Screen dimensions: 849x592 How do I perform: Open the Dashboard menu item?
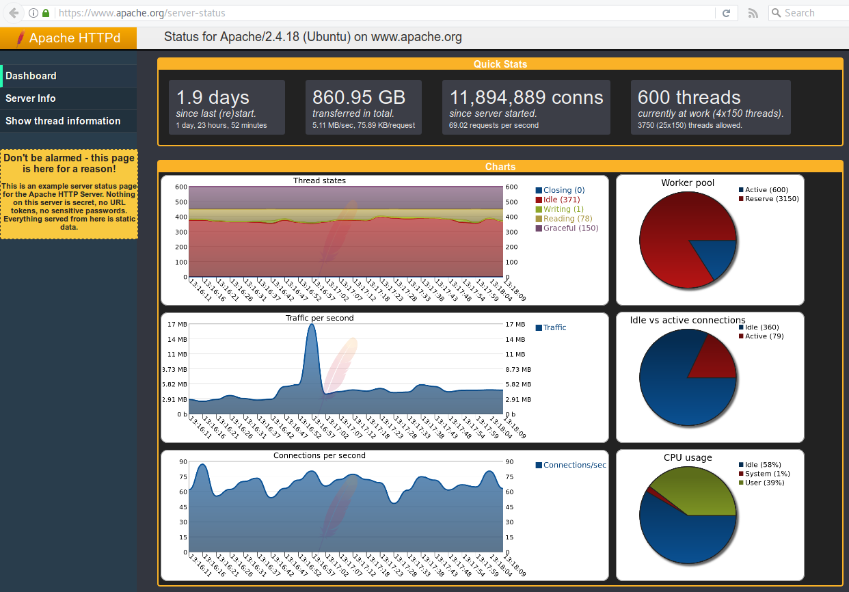[68, 76]
